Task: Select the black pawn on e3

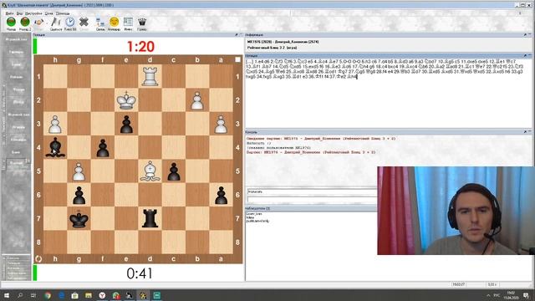Action: 126,124
